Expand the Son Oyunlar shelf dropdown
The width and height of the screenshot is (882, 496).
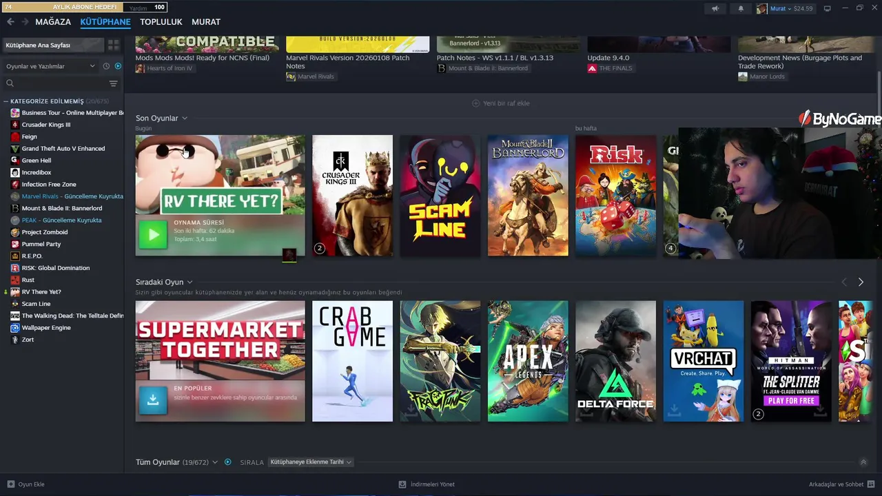[x=185, y=118]
